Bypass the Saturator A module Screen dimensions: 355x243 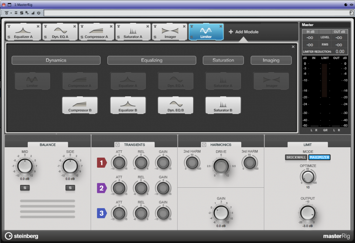point(119,26)
